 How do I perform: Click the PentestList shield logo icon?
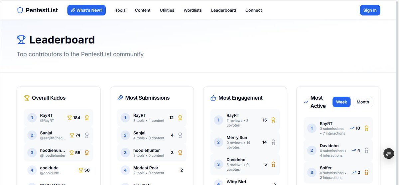pos(20,10)
